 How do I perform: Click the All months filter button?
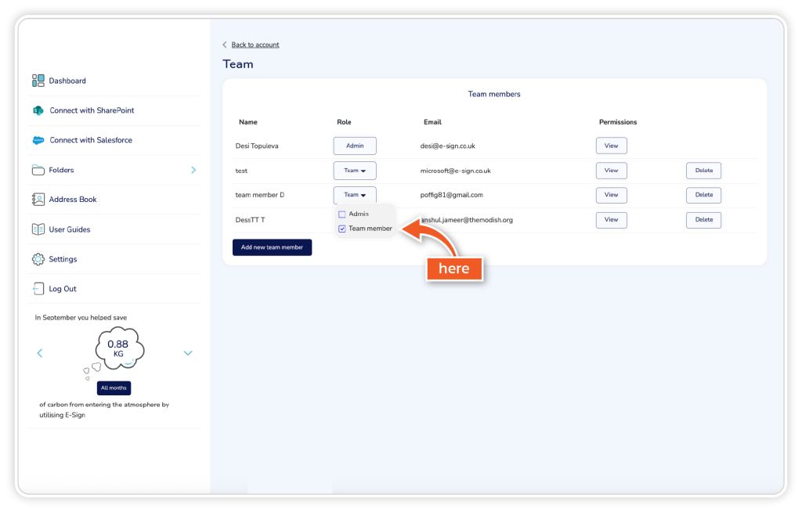(114, 388)
